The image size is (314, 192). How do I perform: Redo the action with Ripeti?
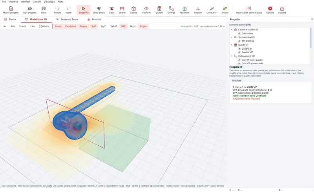(x=68, y=10)
